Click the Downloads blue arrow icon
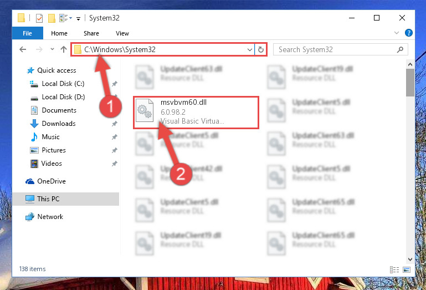 34,124
